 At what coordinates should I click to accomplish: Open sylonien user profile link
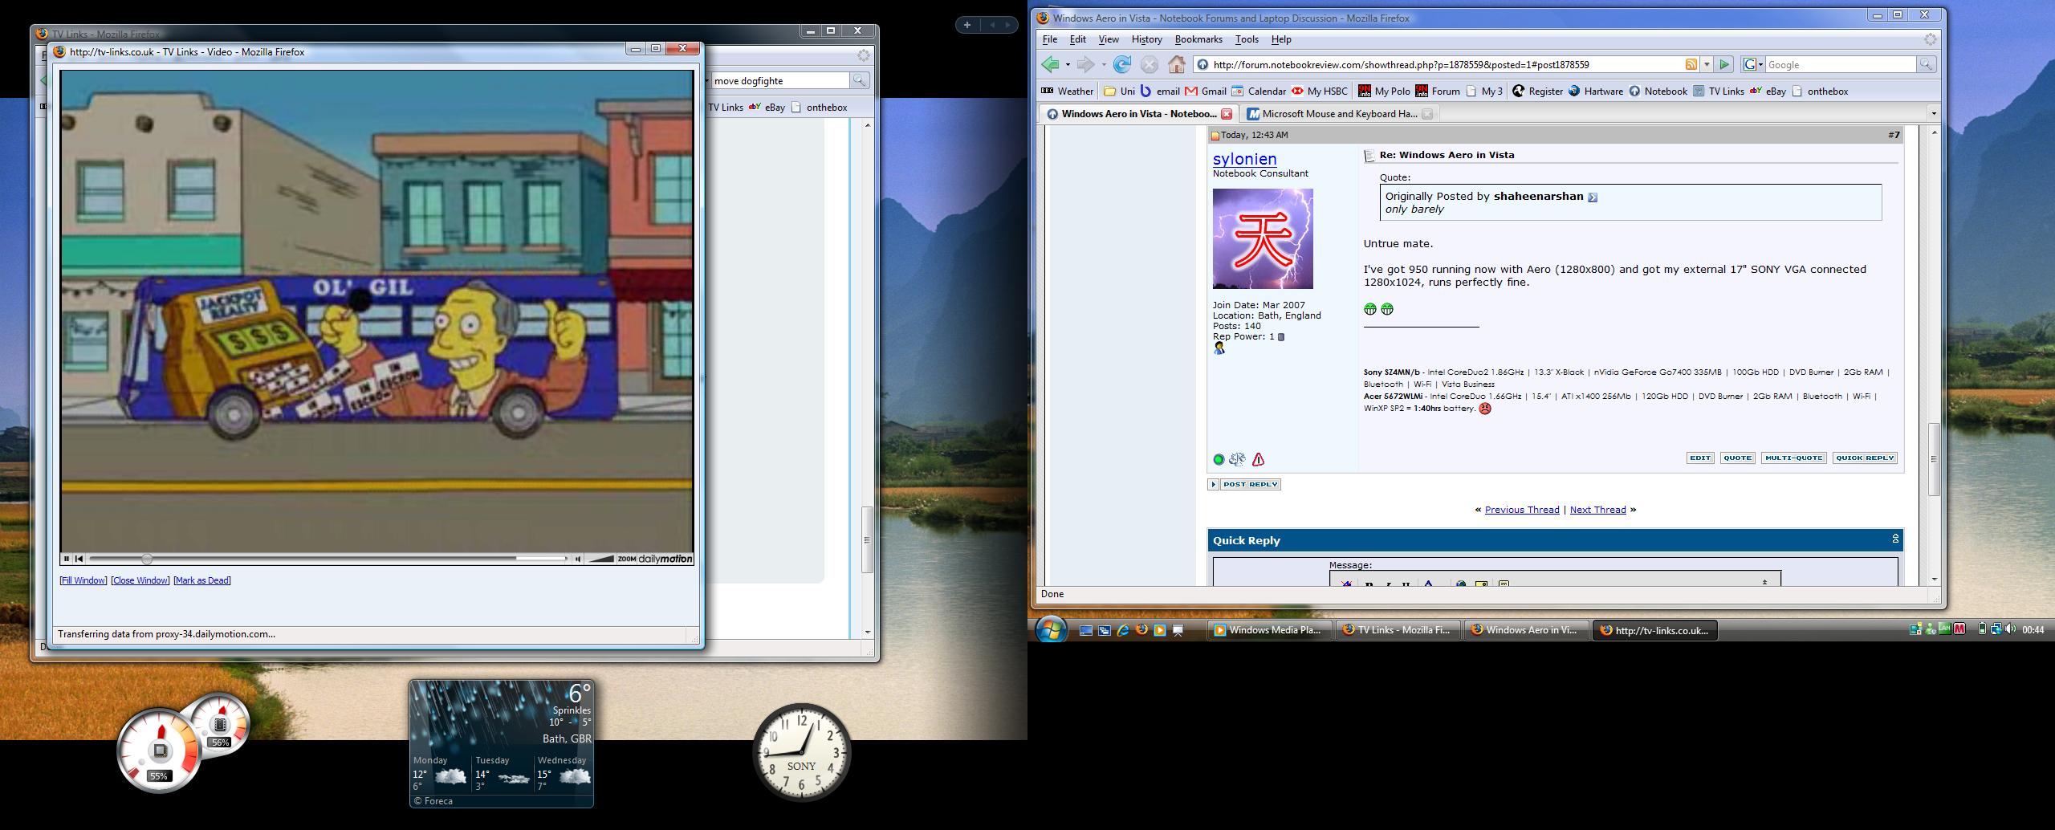1244,159
